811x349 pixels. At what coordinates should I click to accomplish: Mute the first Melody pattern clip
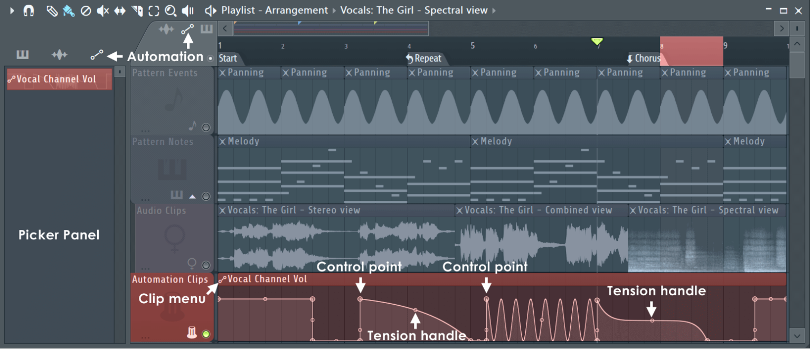click(x=222, y=141)
